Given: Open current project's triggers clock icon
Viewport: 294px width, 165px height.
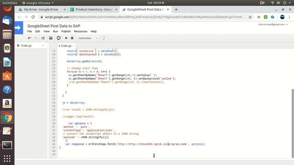Looking at the screenshot, I should (x=59, y=38).
